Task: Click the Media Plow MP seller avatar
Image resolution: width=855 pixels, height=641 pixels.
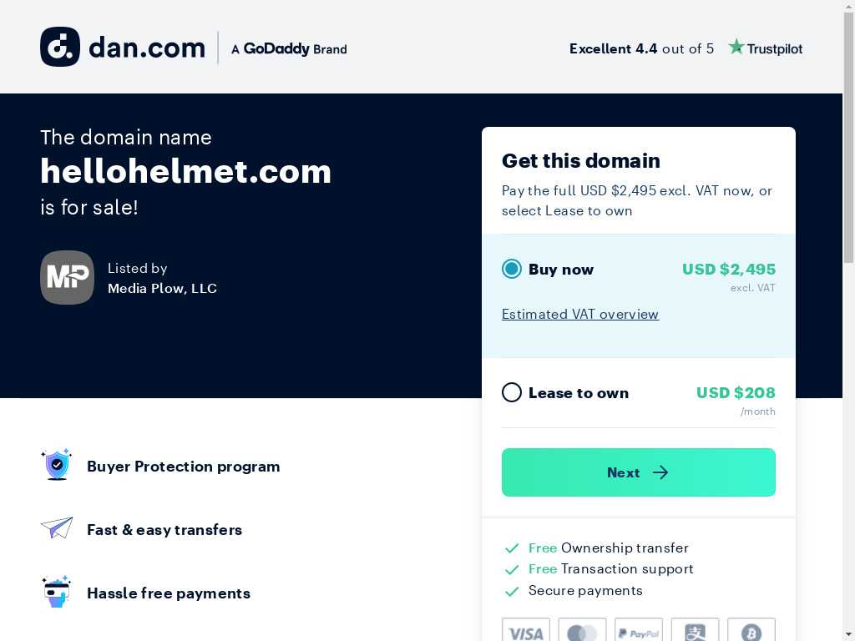Action: [67, 277]
